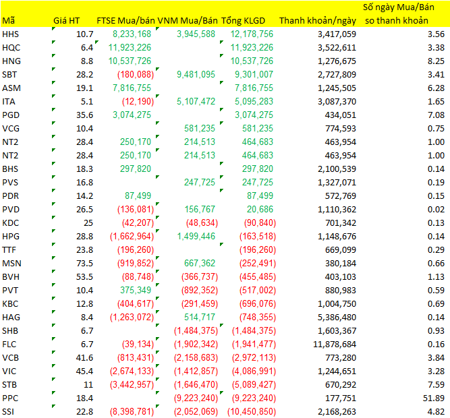Click the SSI ticker cell
450x418 pixels.
tap(9, 411)
